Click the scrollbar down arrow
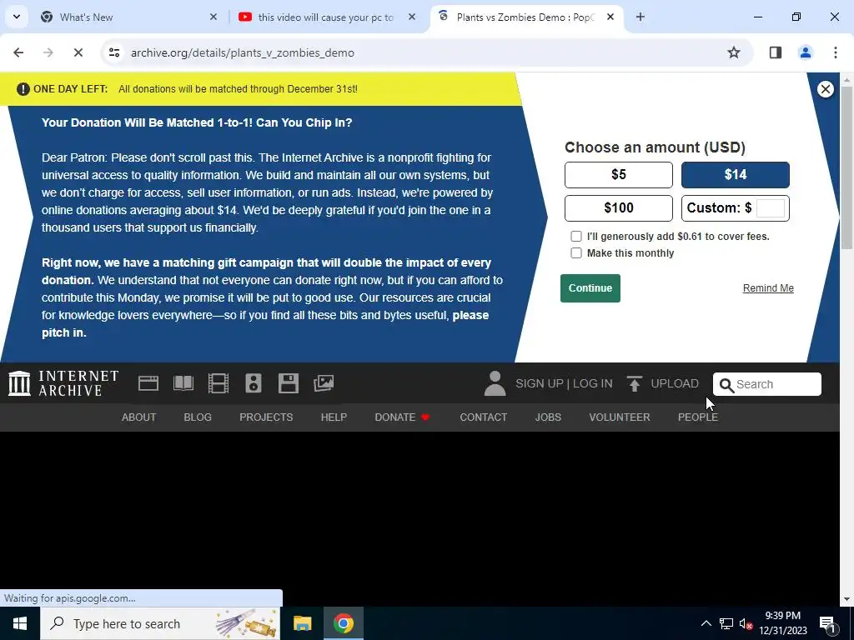Viewport: 854px width, 640px height. (x=846, y=599)
